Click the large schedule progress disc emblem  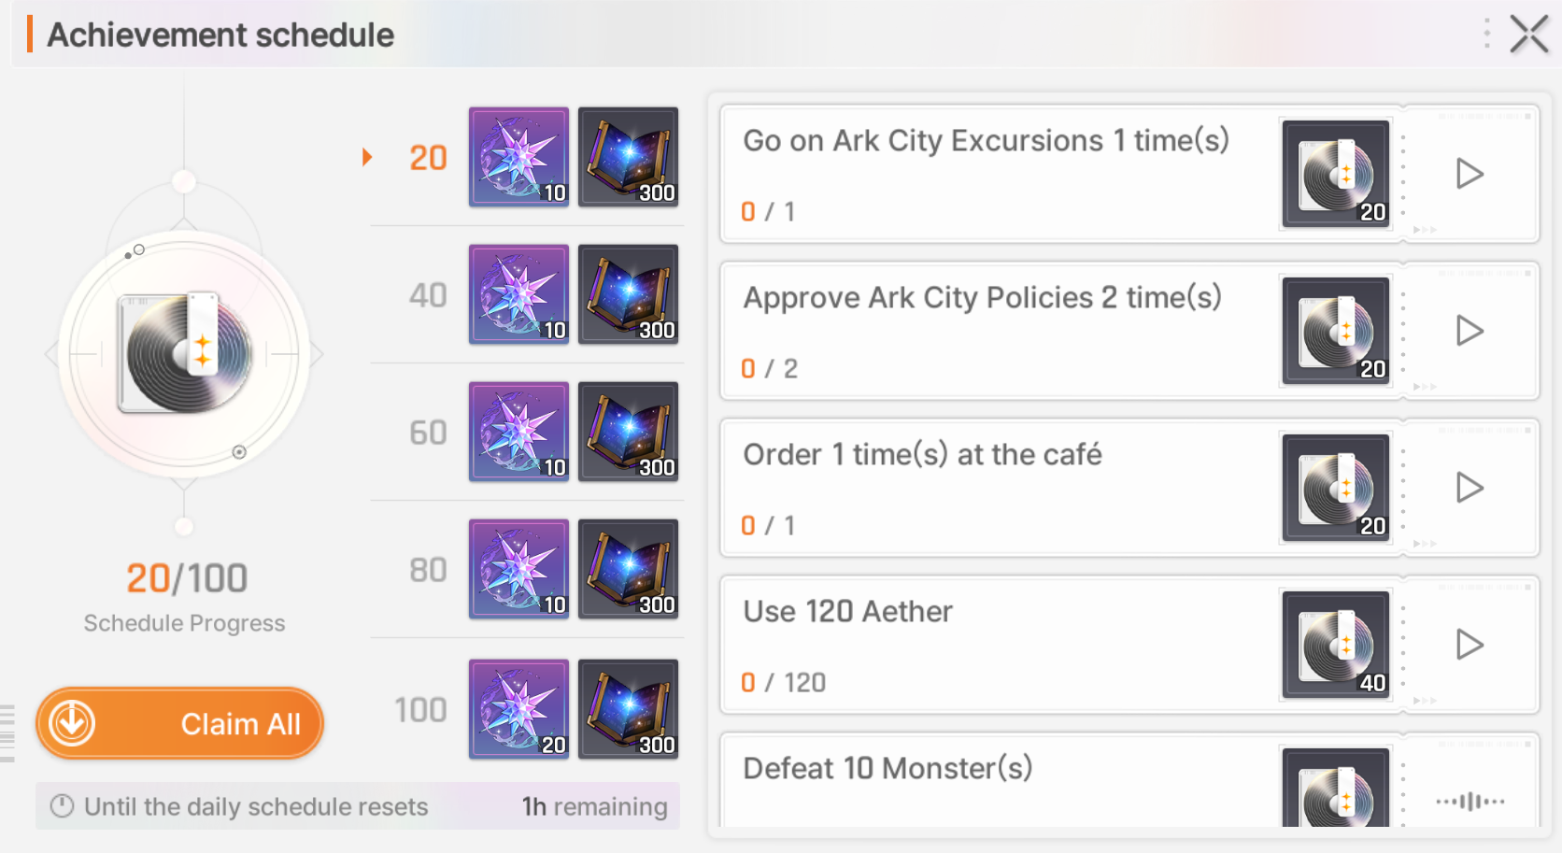[x=185, y=354]
